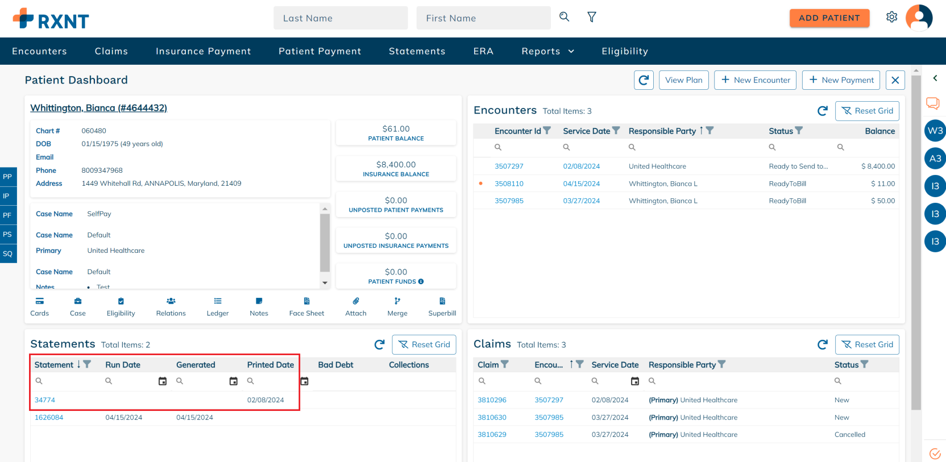Click the patient filter funnel icon
946x462 pixels.
[x=592, y=17]
